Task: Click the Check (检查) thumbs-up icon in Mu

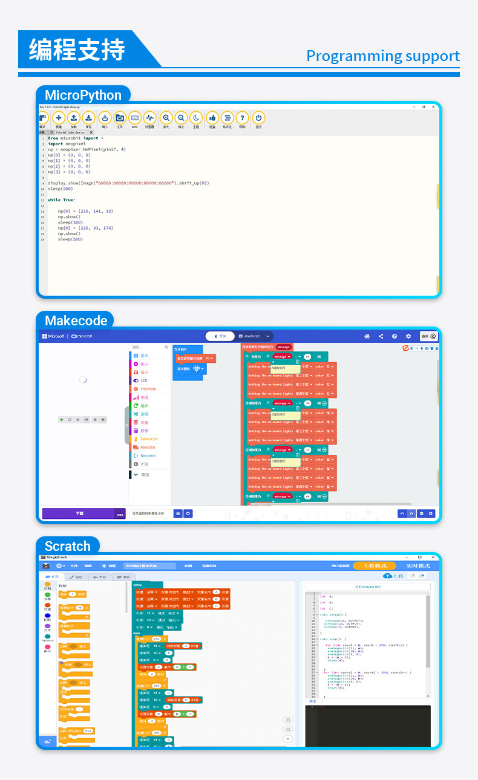Action: tap(212, 119)
